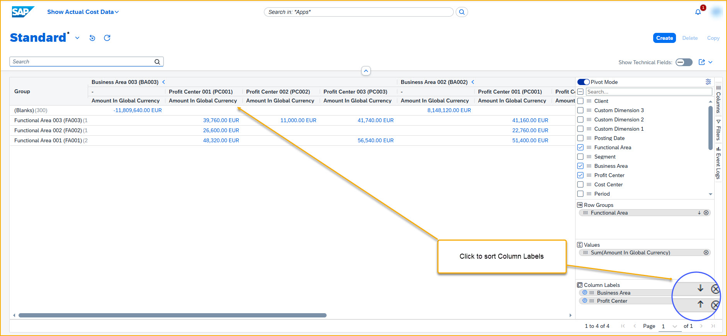Uncheck the Business Area checkbox
The image size is (727, 336).
point(581,166)
